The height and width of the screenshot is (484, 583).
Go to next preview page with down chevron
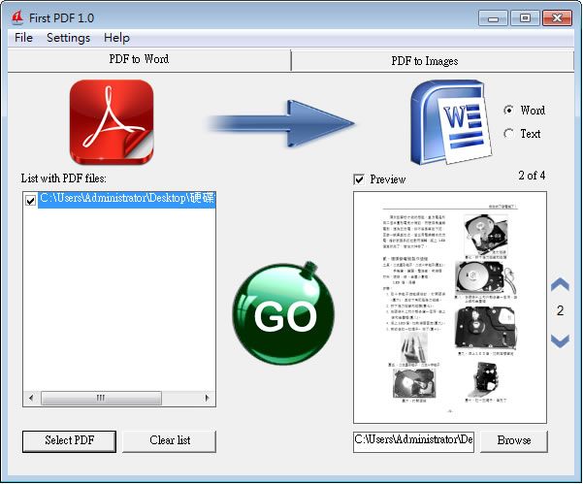(560, 340)
